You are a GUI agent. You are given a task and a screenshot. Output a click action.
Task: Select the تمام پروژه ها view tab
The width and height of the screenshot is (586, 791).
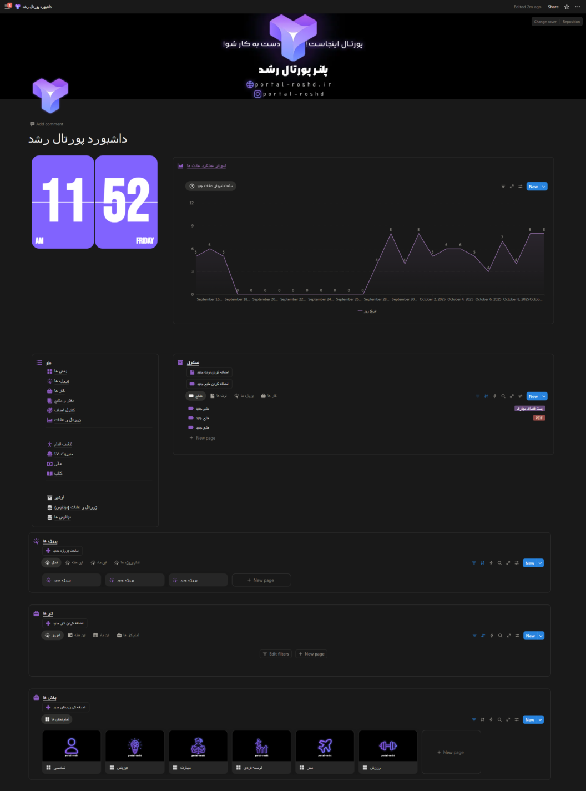(127, 562)
